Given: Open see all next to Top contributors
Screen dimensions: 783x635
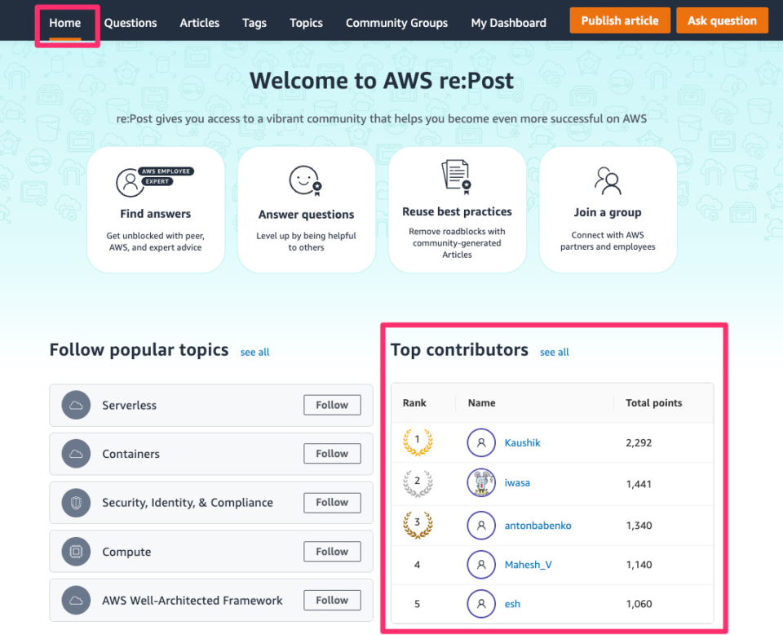Looking at the screenshot, I should pyautogui.click(x=554, y=353).
